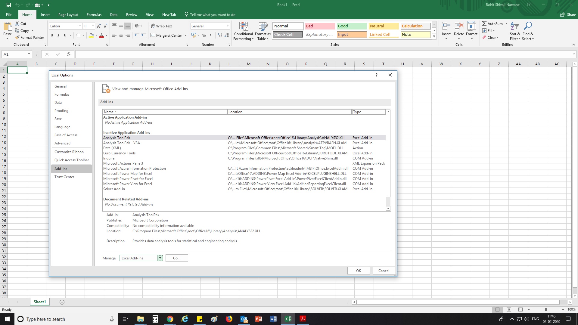Click the AutoSum sigma icon
Image resolution: width=578 pixels, height=325 pixels.
point(484,23)
